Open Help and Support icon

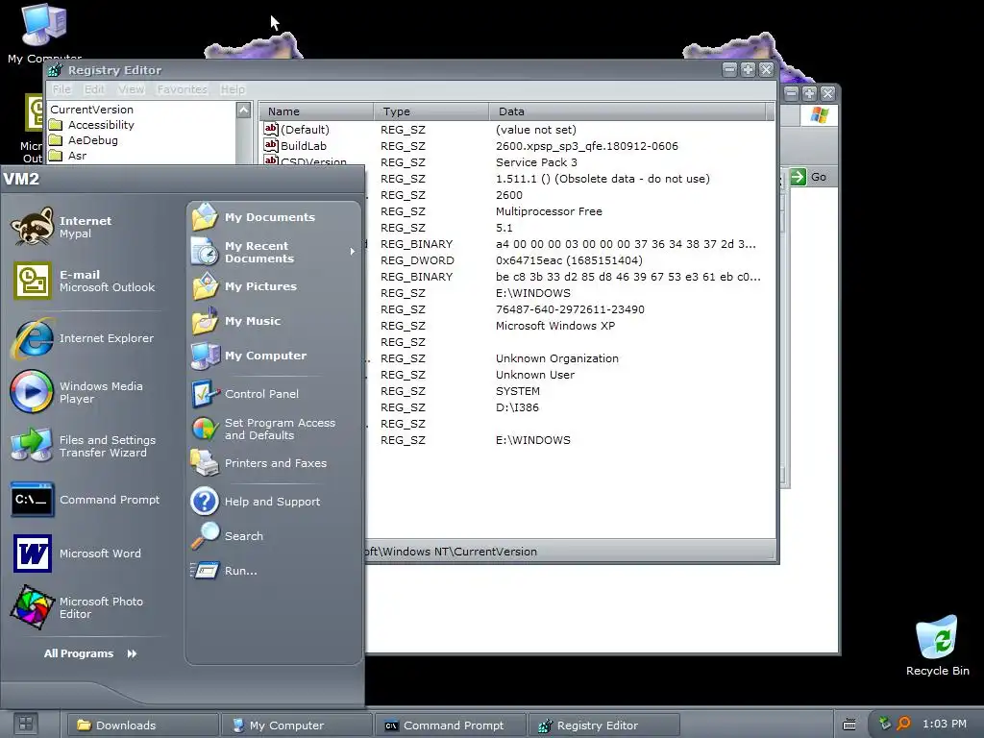coord(205,502)
